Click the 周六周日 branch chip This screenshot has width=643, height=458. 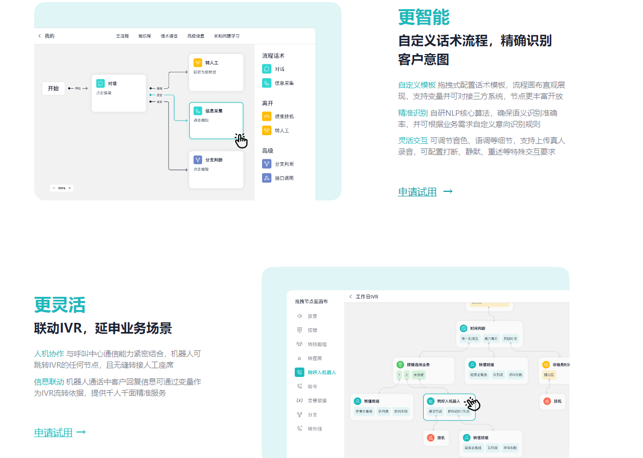click(491, 339)
